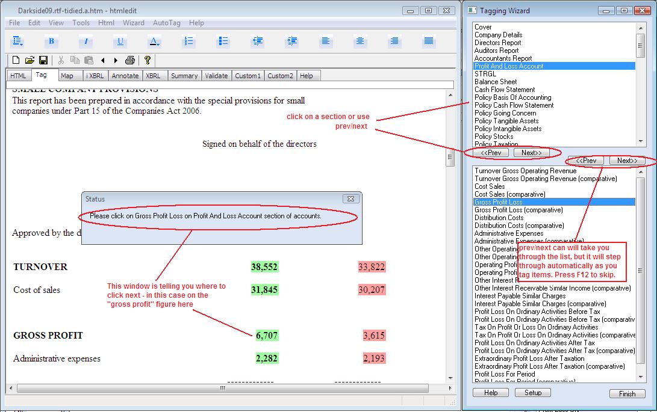Close the Status dialog
Screen dimensions: 657x412
tap(350, 199)
